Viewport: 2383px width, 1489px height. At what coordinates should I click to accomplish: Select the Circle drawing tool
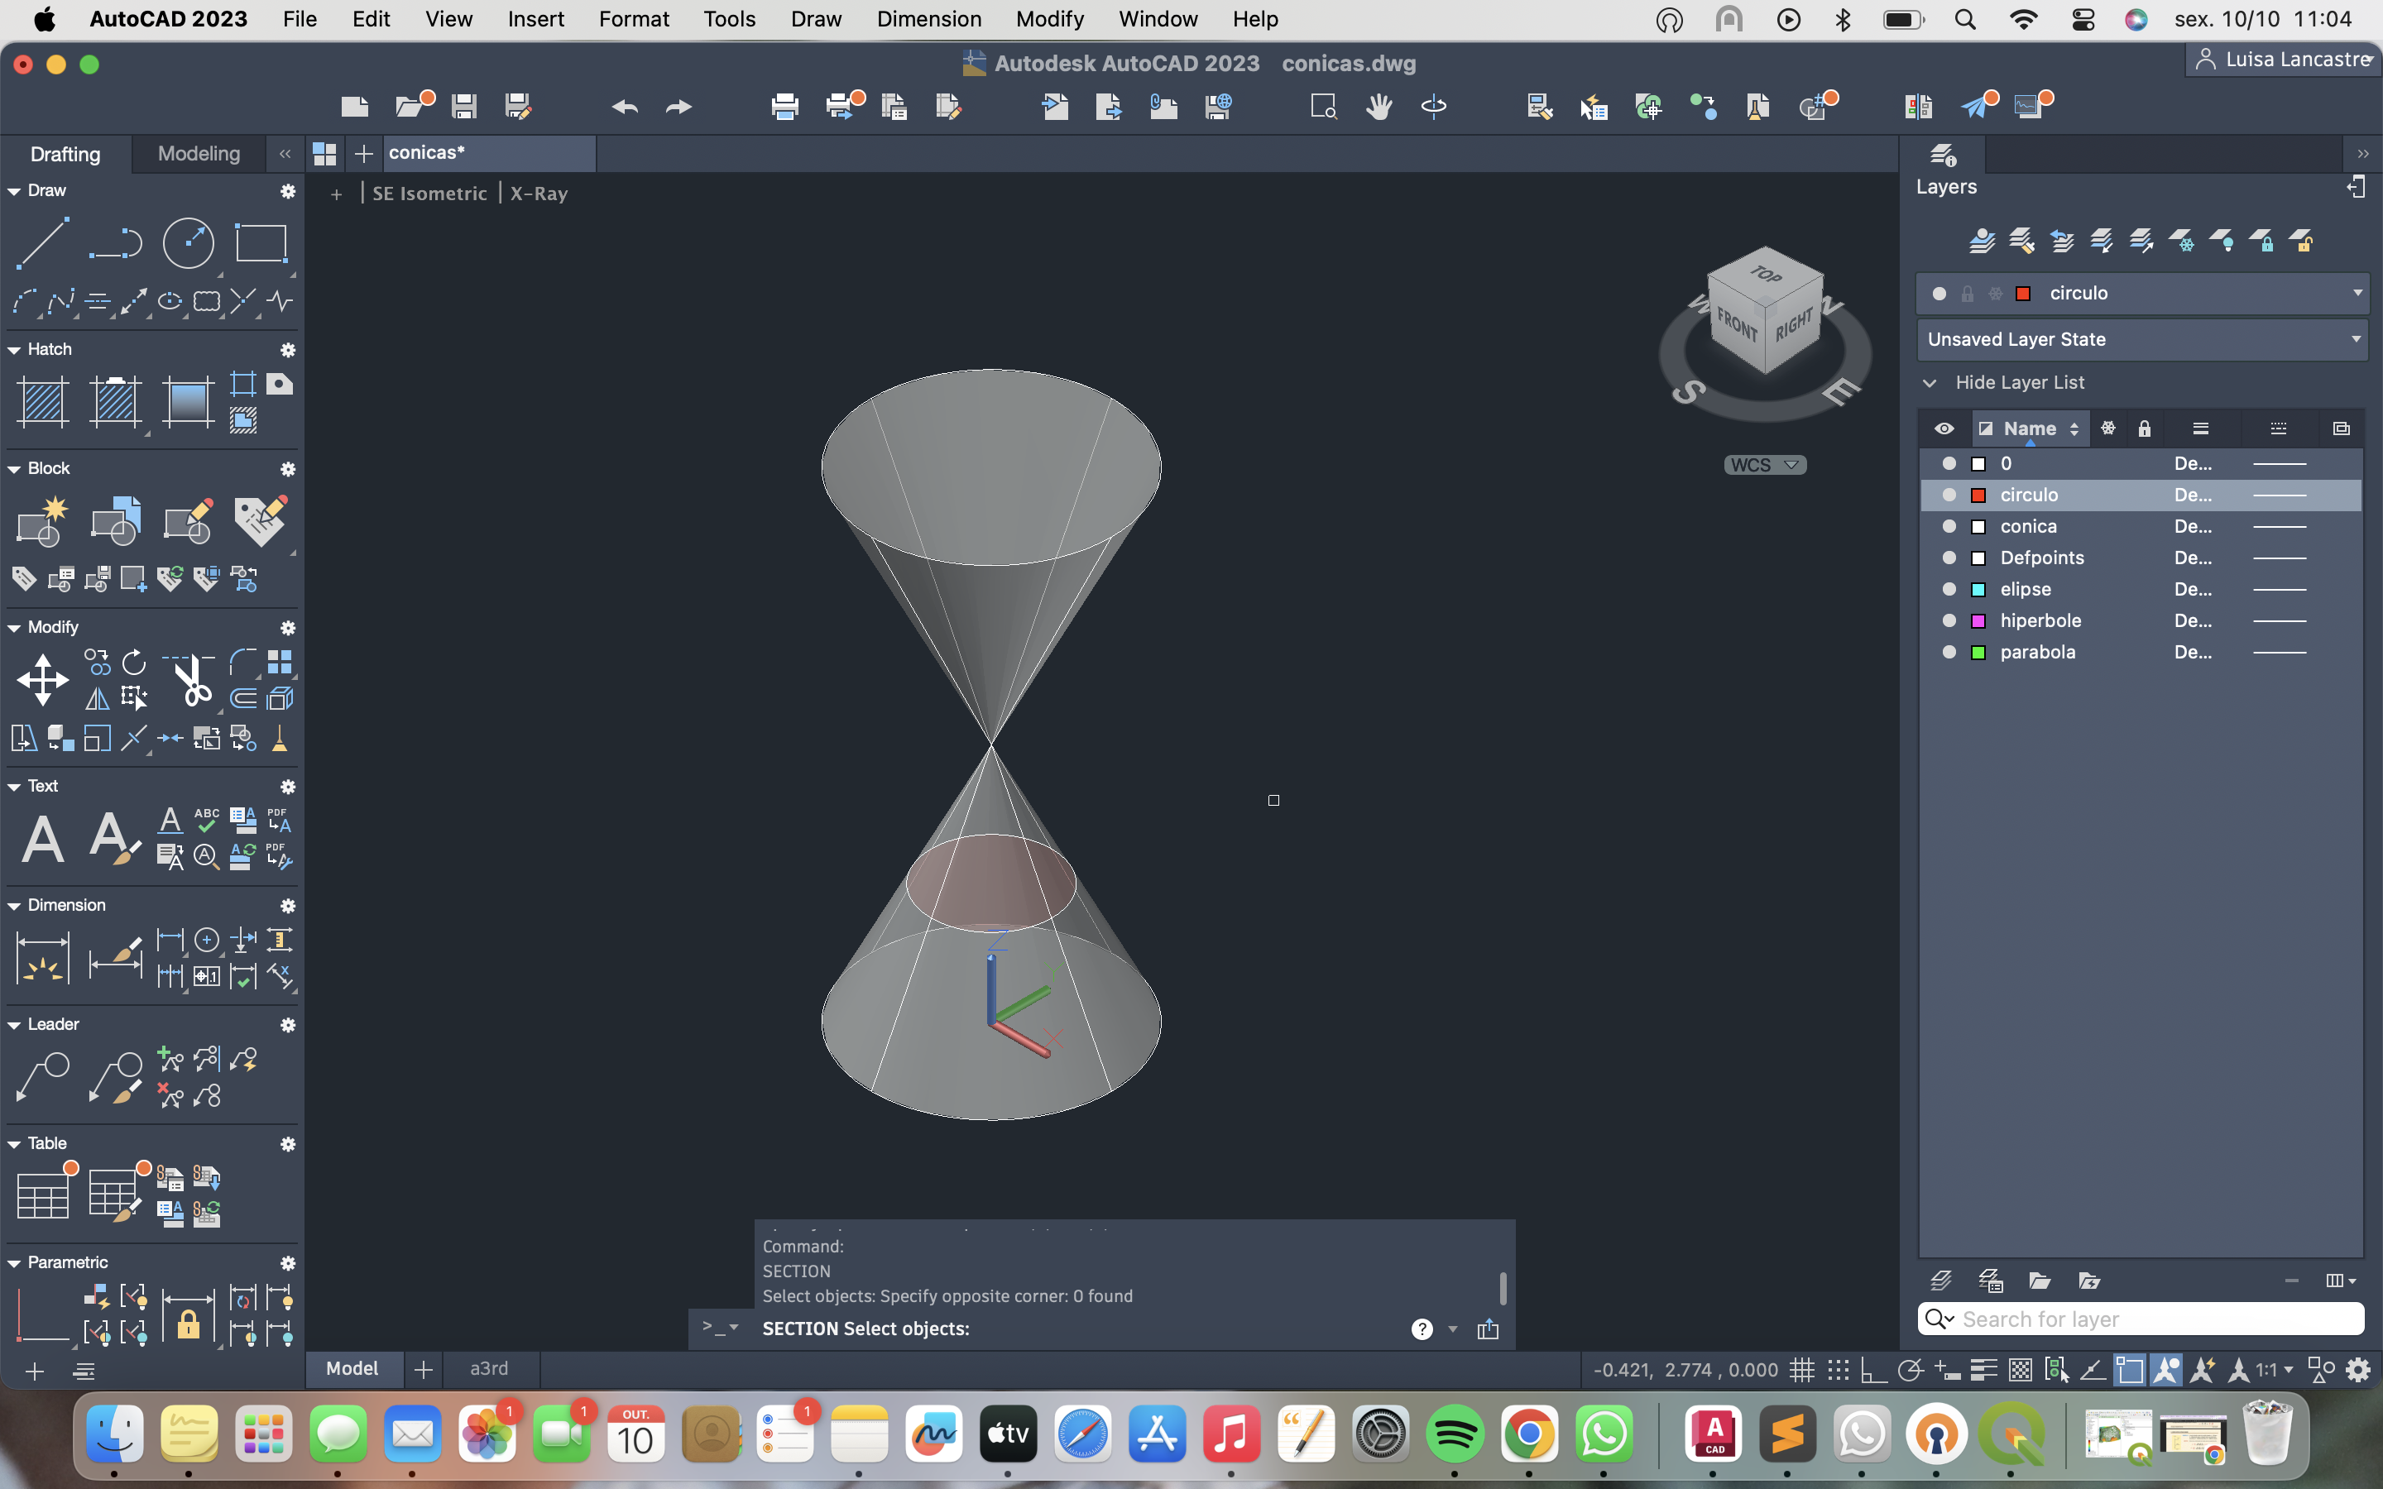coord(187,243)
